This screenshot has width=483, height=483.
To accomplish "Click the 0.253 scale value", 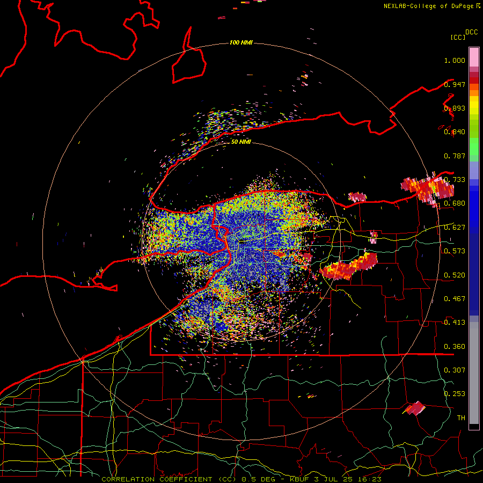I will point(455,394).
